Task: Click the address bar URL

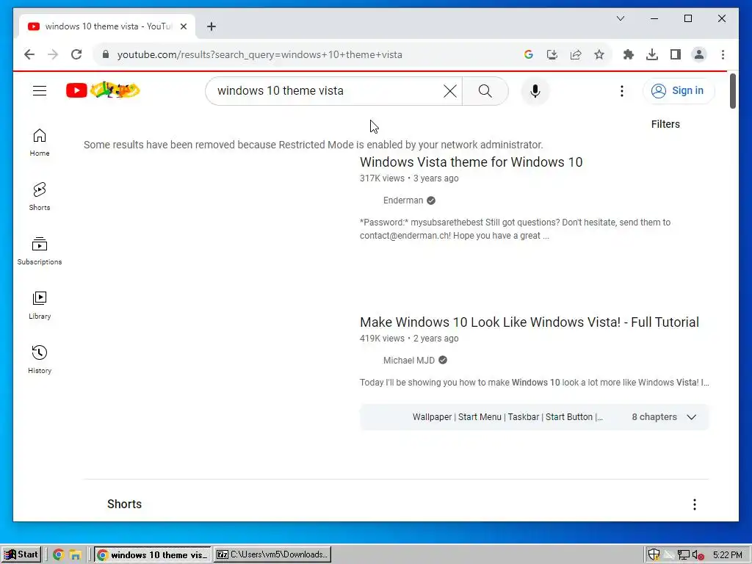Action: point(259,54)
